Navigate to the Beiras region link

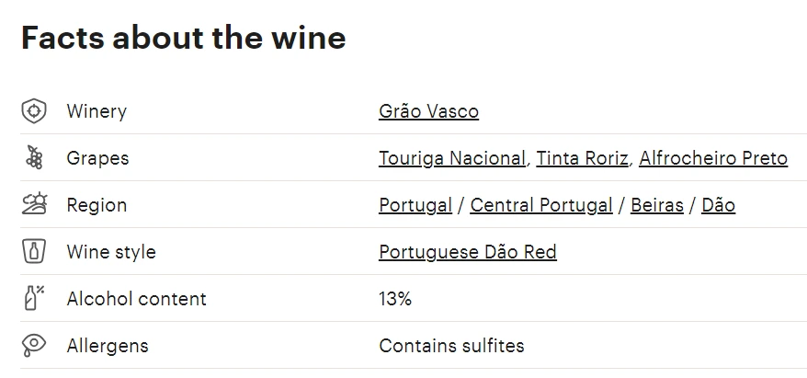[656, 205]
